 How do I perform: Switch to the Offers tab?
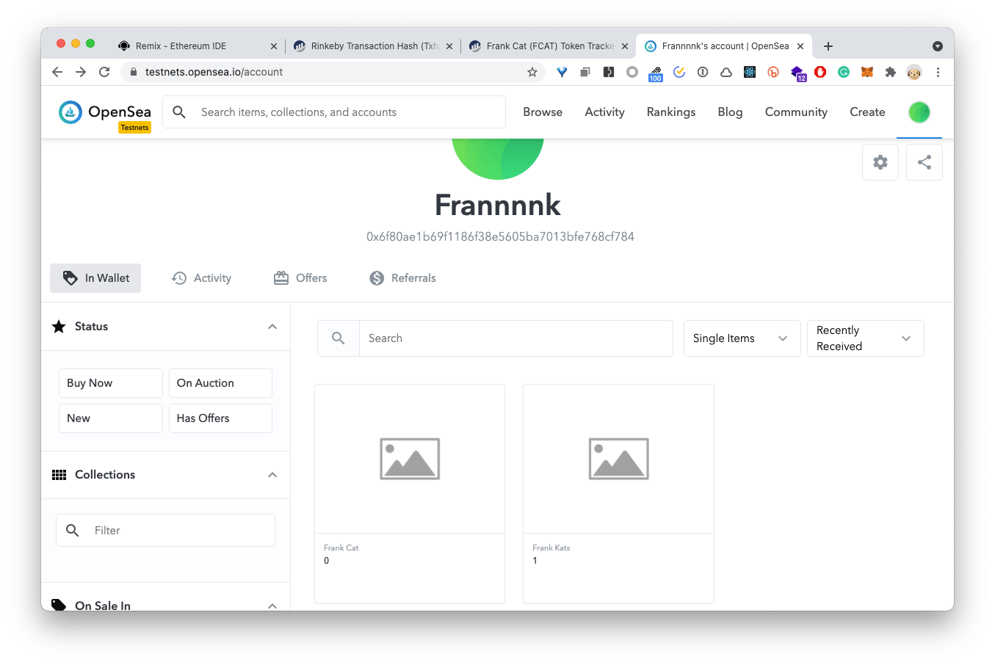pyautogui.click(x=301, y=278)
